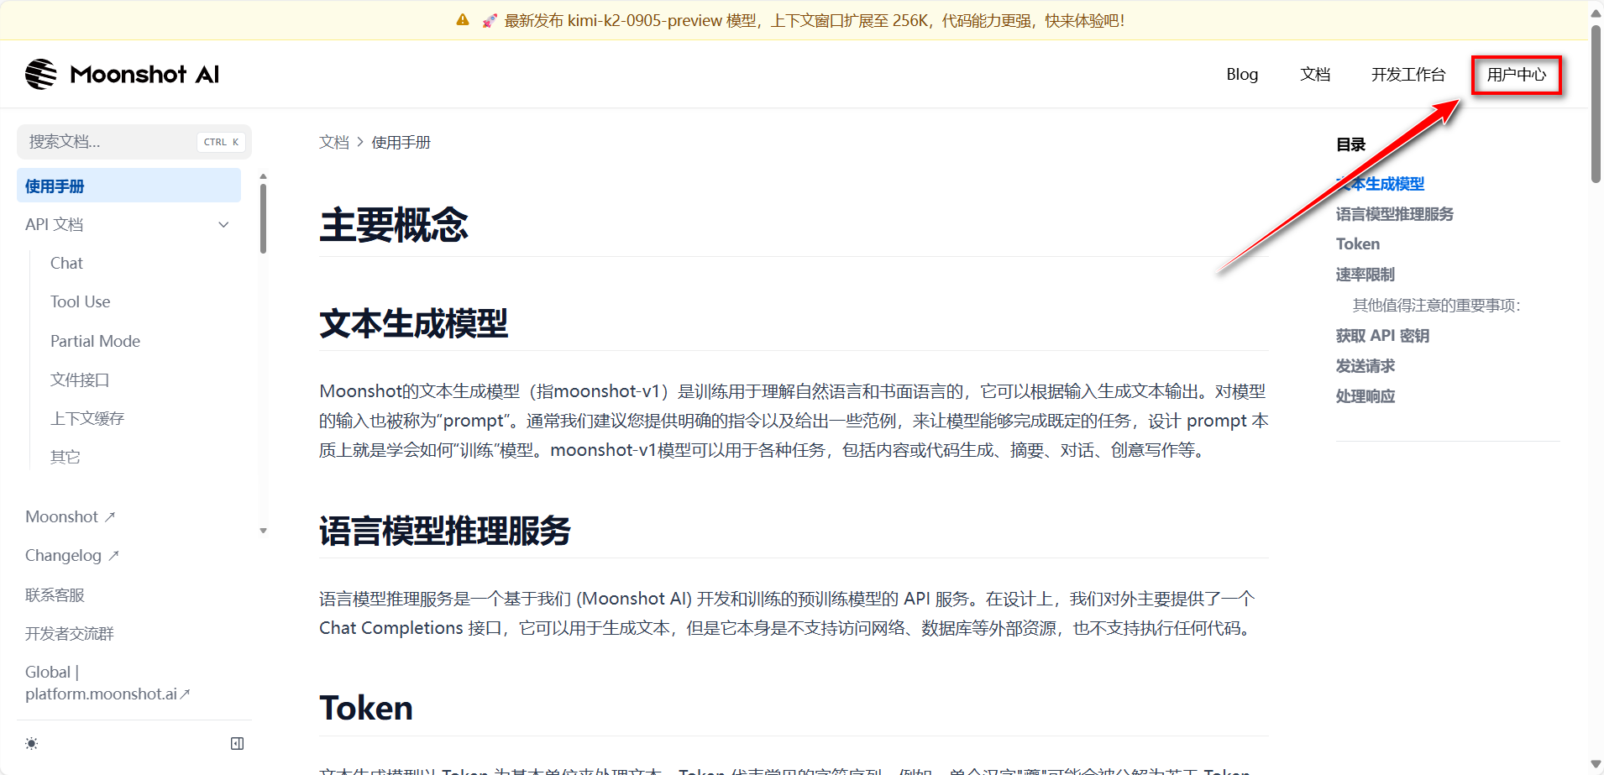Open the Tool Use page
The width and height of the screenshot is (1604, 775).
click(x=80, y=301)
